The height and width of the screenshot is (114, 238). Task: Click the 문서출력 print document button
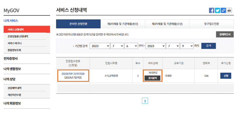pyautogui.click(x=152, y=78)
